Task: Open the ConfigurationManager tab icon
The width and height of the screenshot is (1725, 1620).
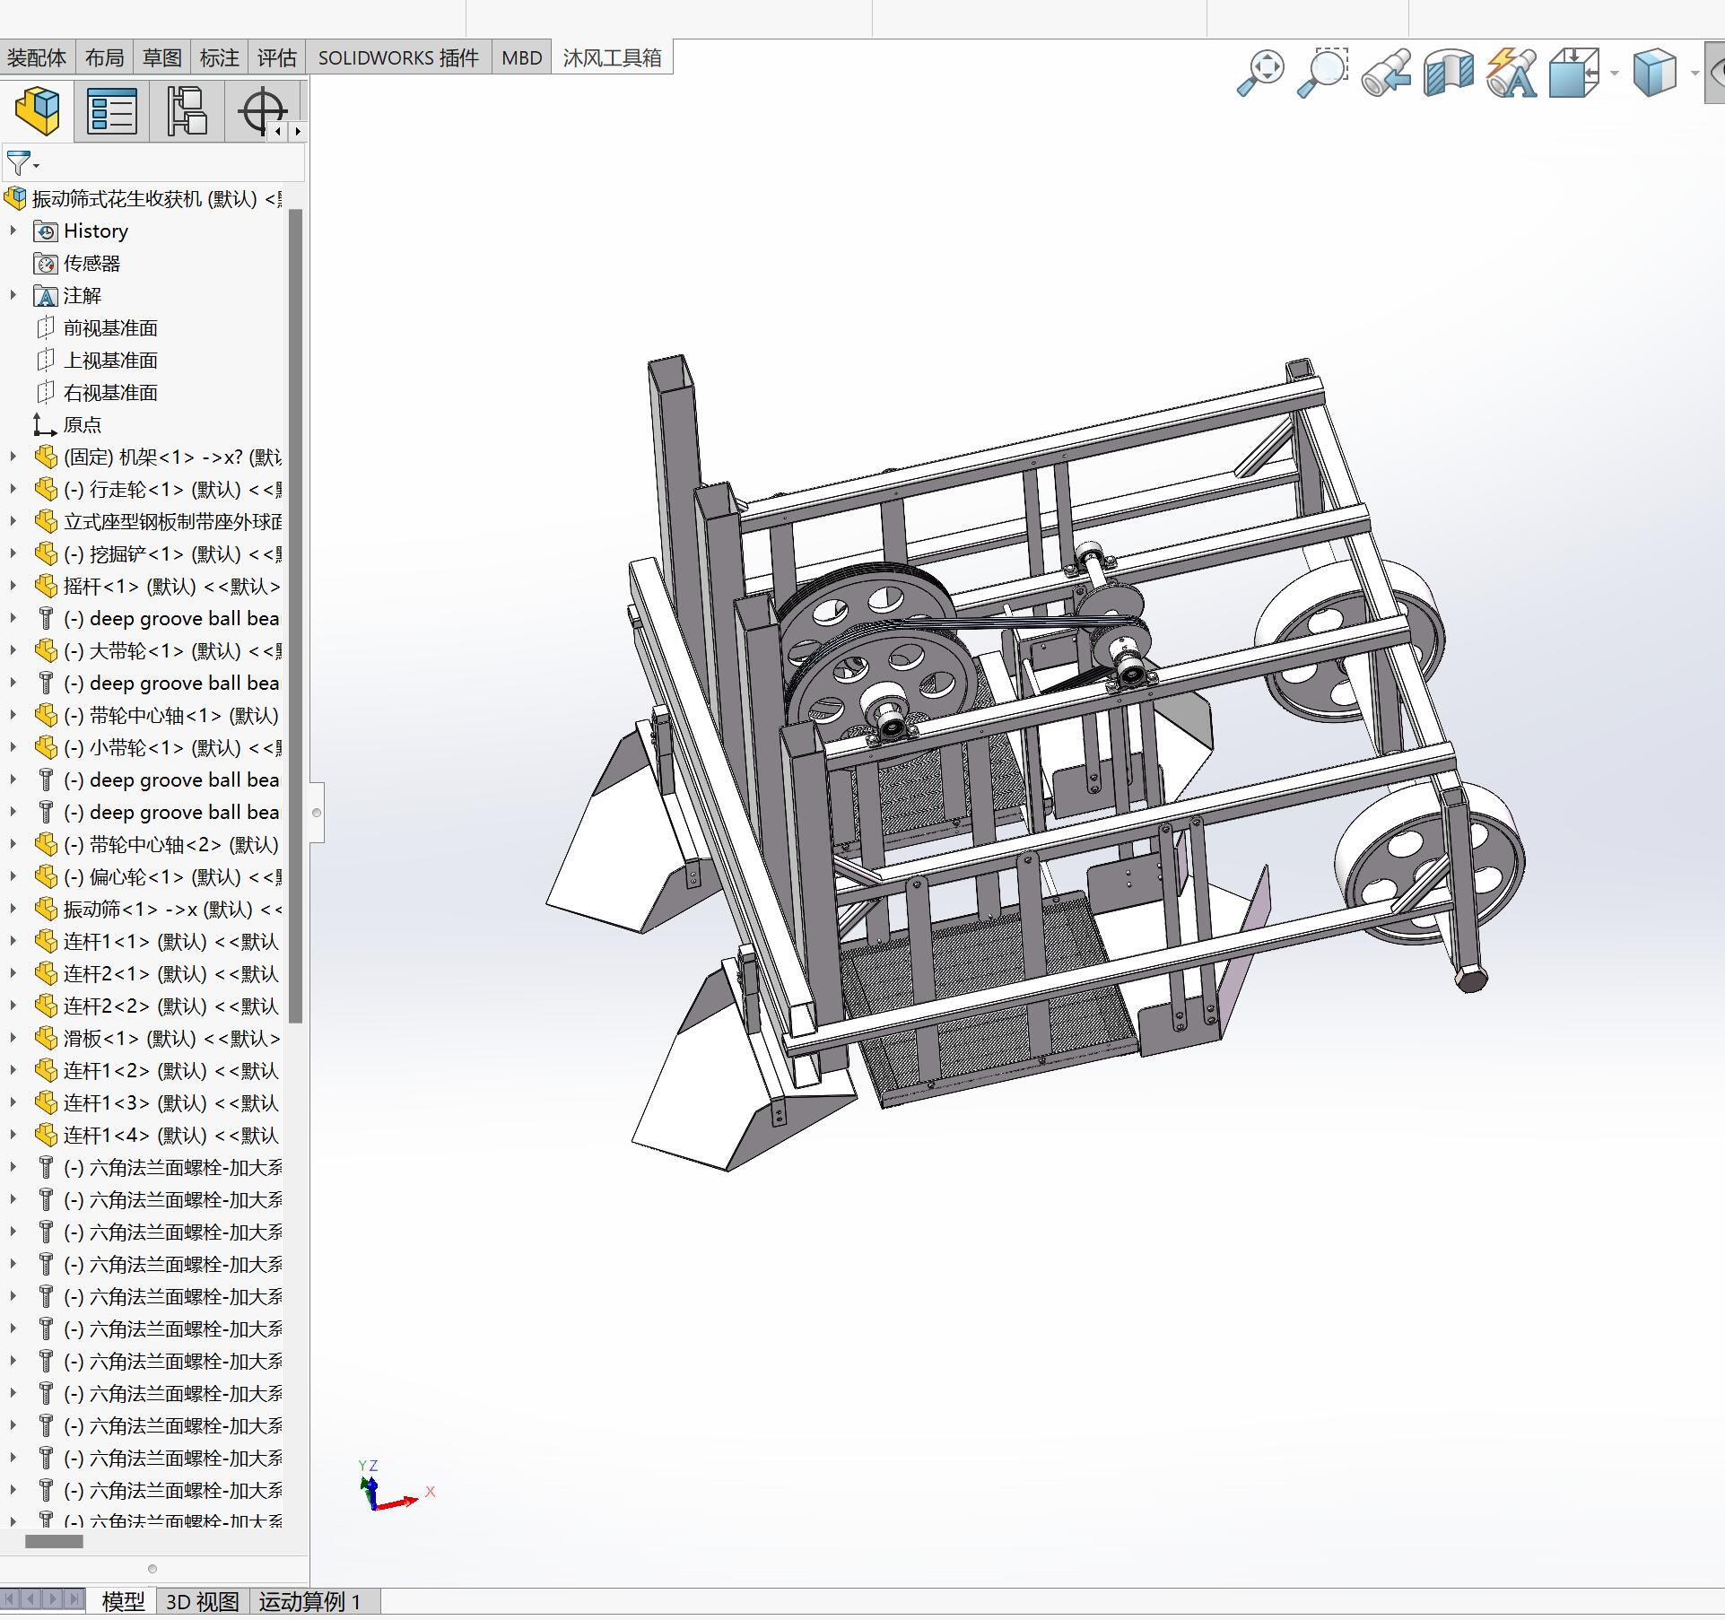Action: (187, 111)
